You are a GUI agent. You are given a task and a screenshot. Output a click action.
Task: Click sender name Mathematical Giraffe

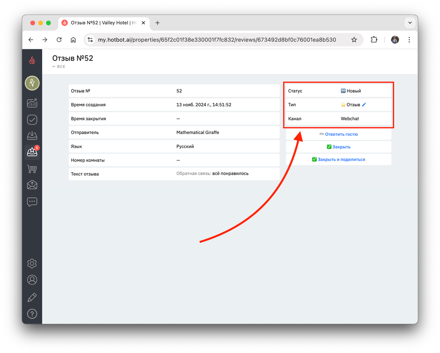(x=198, y=132)
